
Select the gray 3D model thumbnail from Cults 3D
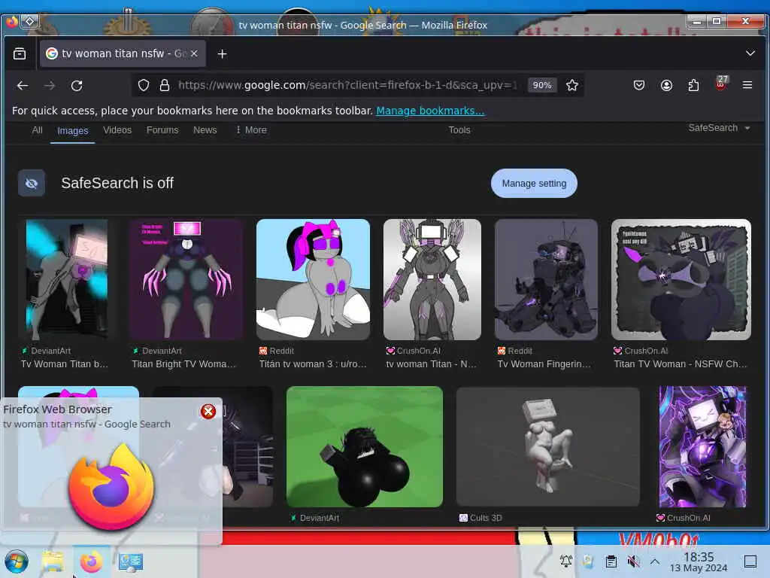[x=547, y=447]
